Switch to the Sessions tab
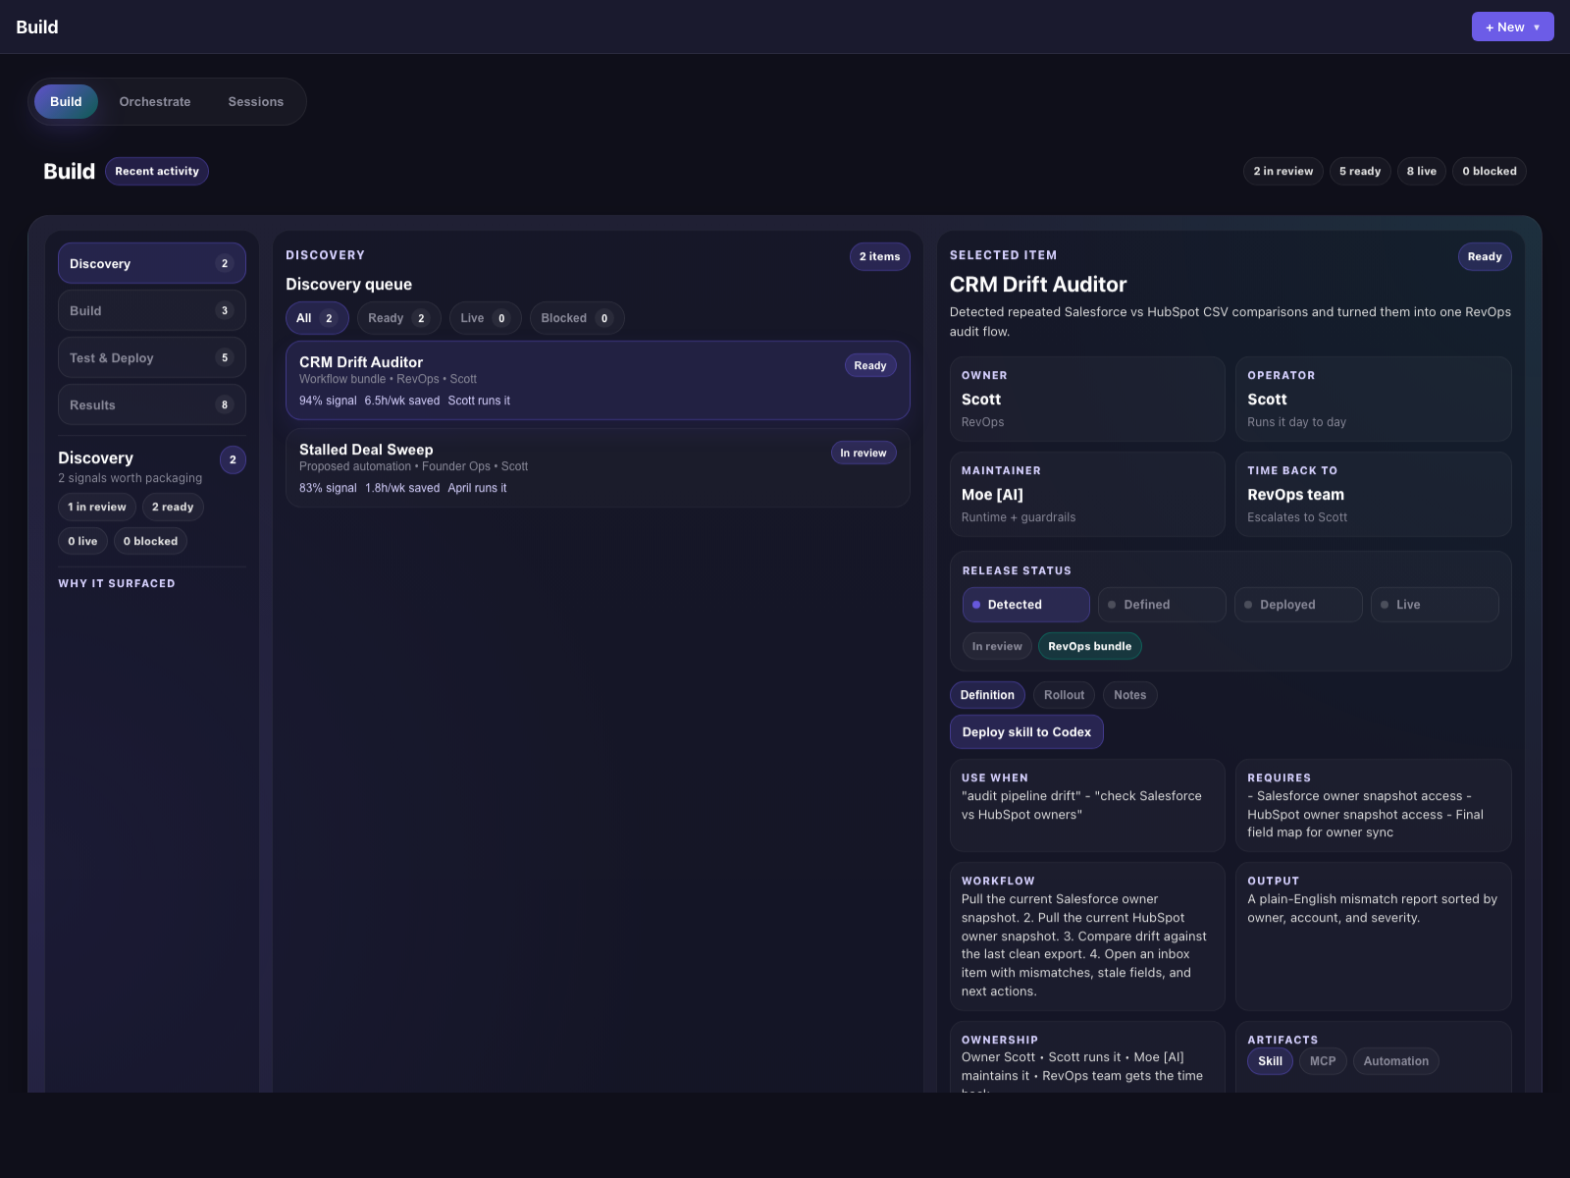This screenshot has width=1570, height=1178. [256, 101]
